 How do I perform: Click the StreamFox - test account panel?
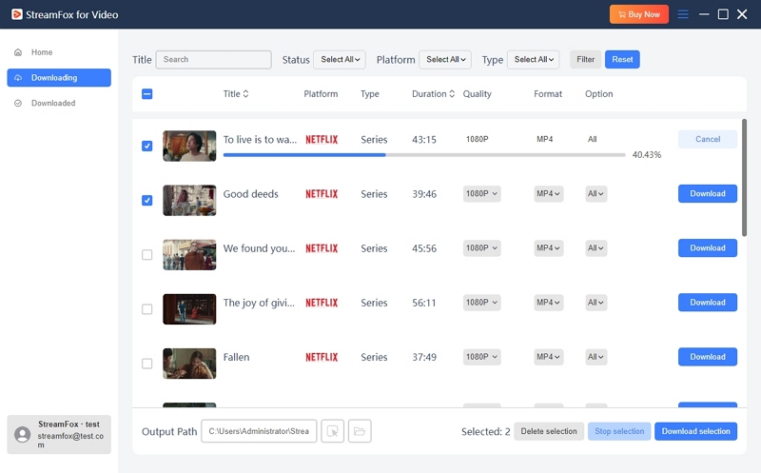59,434
